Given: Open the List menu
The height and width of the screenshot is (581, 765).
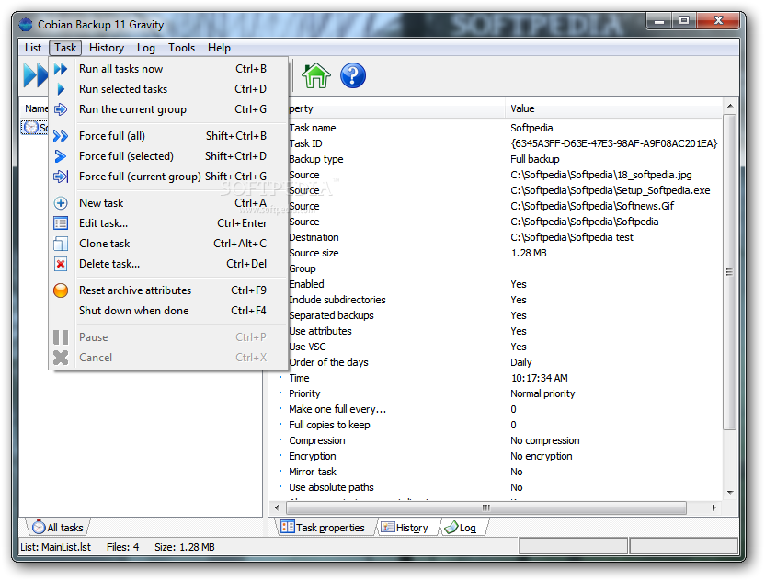Looking at the screenshot, I should point(33,48).
